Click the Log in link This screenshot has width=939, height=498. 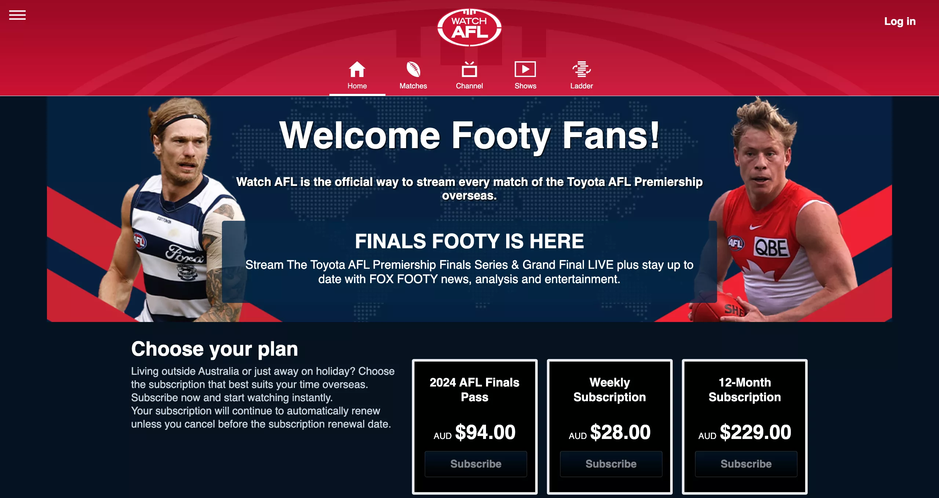coord(900,21)
